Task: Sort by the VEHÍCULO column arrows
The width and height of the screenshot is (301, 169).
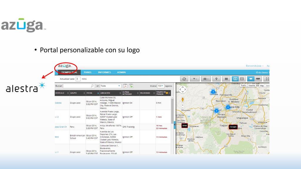Action: [x=68, y=93]
